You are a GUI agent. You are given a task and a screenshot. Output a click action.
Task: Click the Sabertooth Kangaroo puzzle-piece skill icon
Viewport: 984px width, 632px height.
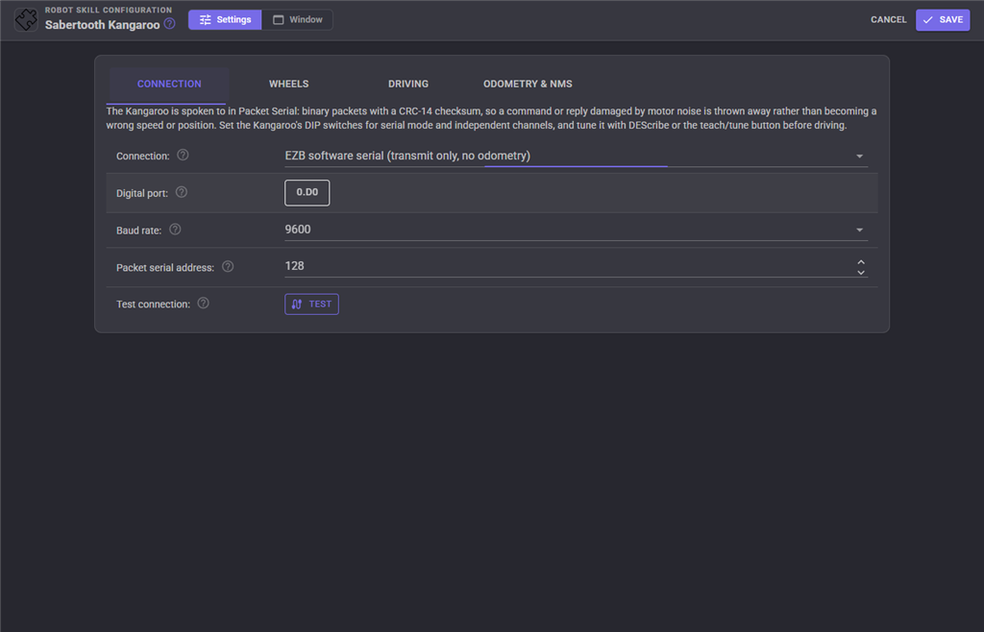coord(26,19)
